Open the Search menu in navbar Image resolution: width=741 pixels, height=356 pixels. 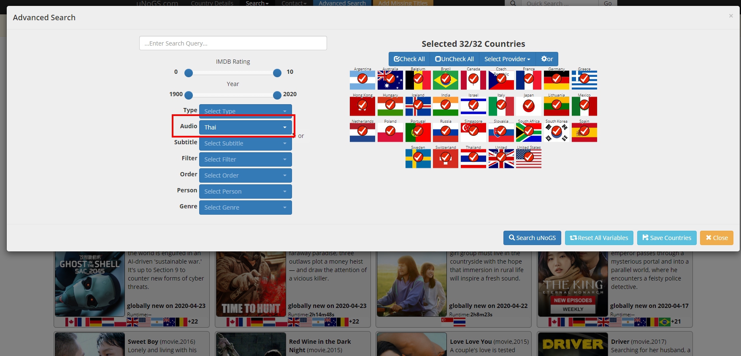point(257,3)
